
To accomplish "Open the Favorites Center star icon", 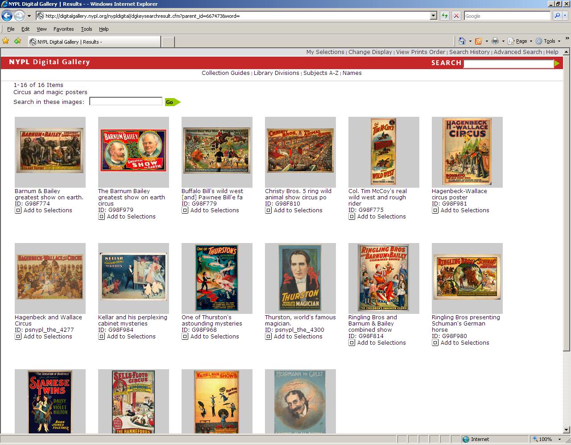I will [x=6, y=41].
